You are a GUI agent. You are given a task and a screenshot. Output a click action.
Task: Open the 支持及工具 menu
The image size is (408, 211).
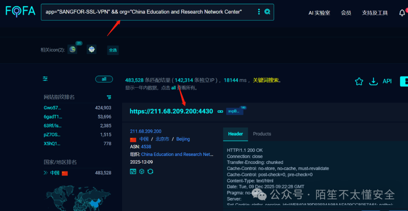coord(375,13)
